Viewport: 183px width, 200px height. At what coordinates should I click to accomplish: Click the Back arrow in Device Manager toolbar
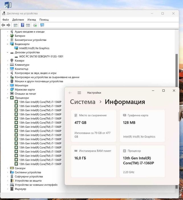3,25
